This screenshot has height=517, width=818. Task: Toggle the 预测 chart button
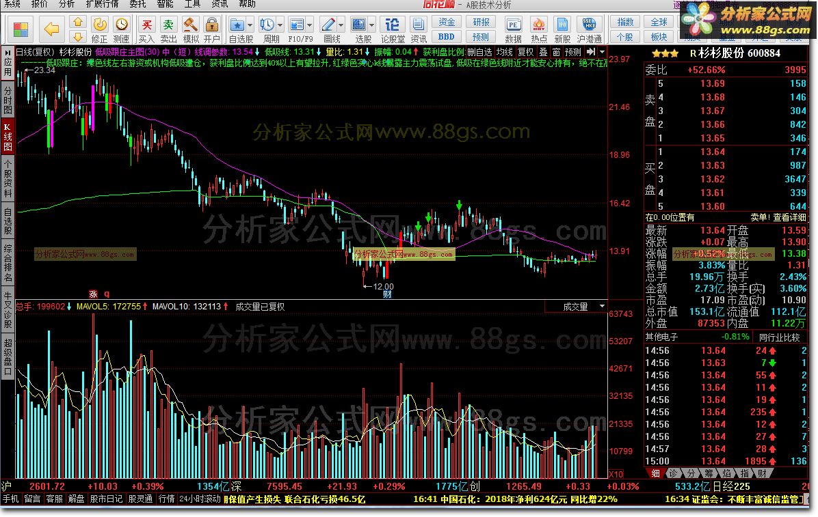point(573,52)
